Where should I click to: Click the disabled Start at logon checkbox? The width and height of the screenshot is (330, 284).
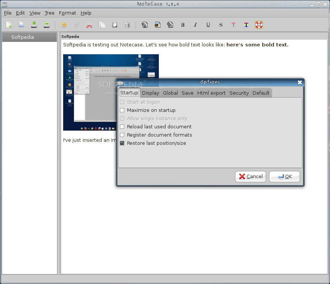[122, 102]
